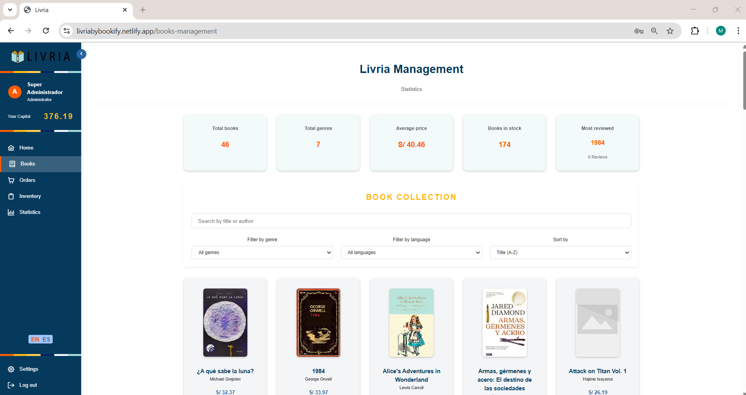Open the ¿A qué sabe la luna? cover
This screenshot has width=746, height=395.
[x=225, y=322]
